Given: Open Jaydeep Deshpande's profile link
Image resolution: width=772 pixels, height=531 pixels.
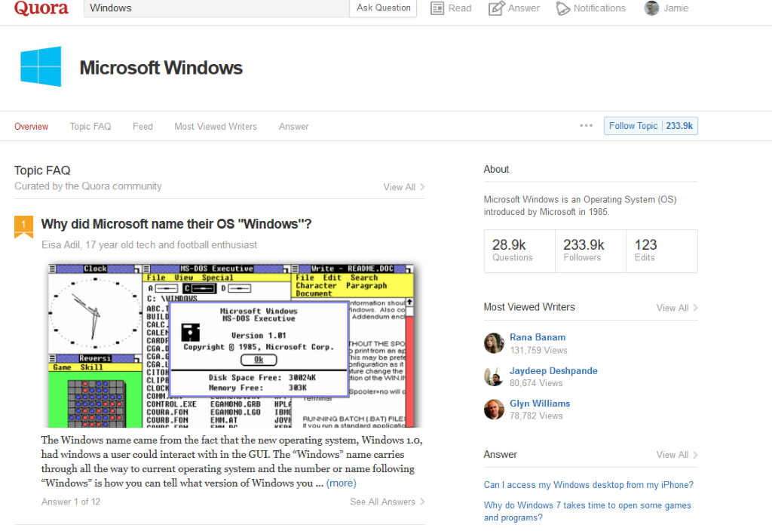Looking at the screenshot, I should tap(553, 371).
